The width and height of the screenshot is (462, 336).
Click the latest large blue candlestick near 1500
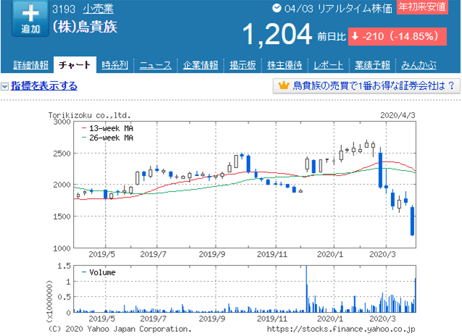point(412,221)
